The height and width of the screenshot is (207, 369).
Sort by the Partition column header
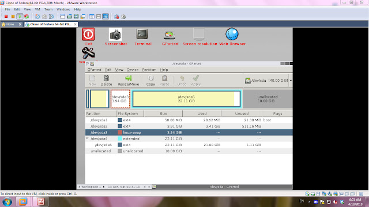coord(101,114)
